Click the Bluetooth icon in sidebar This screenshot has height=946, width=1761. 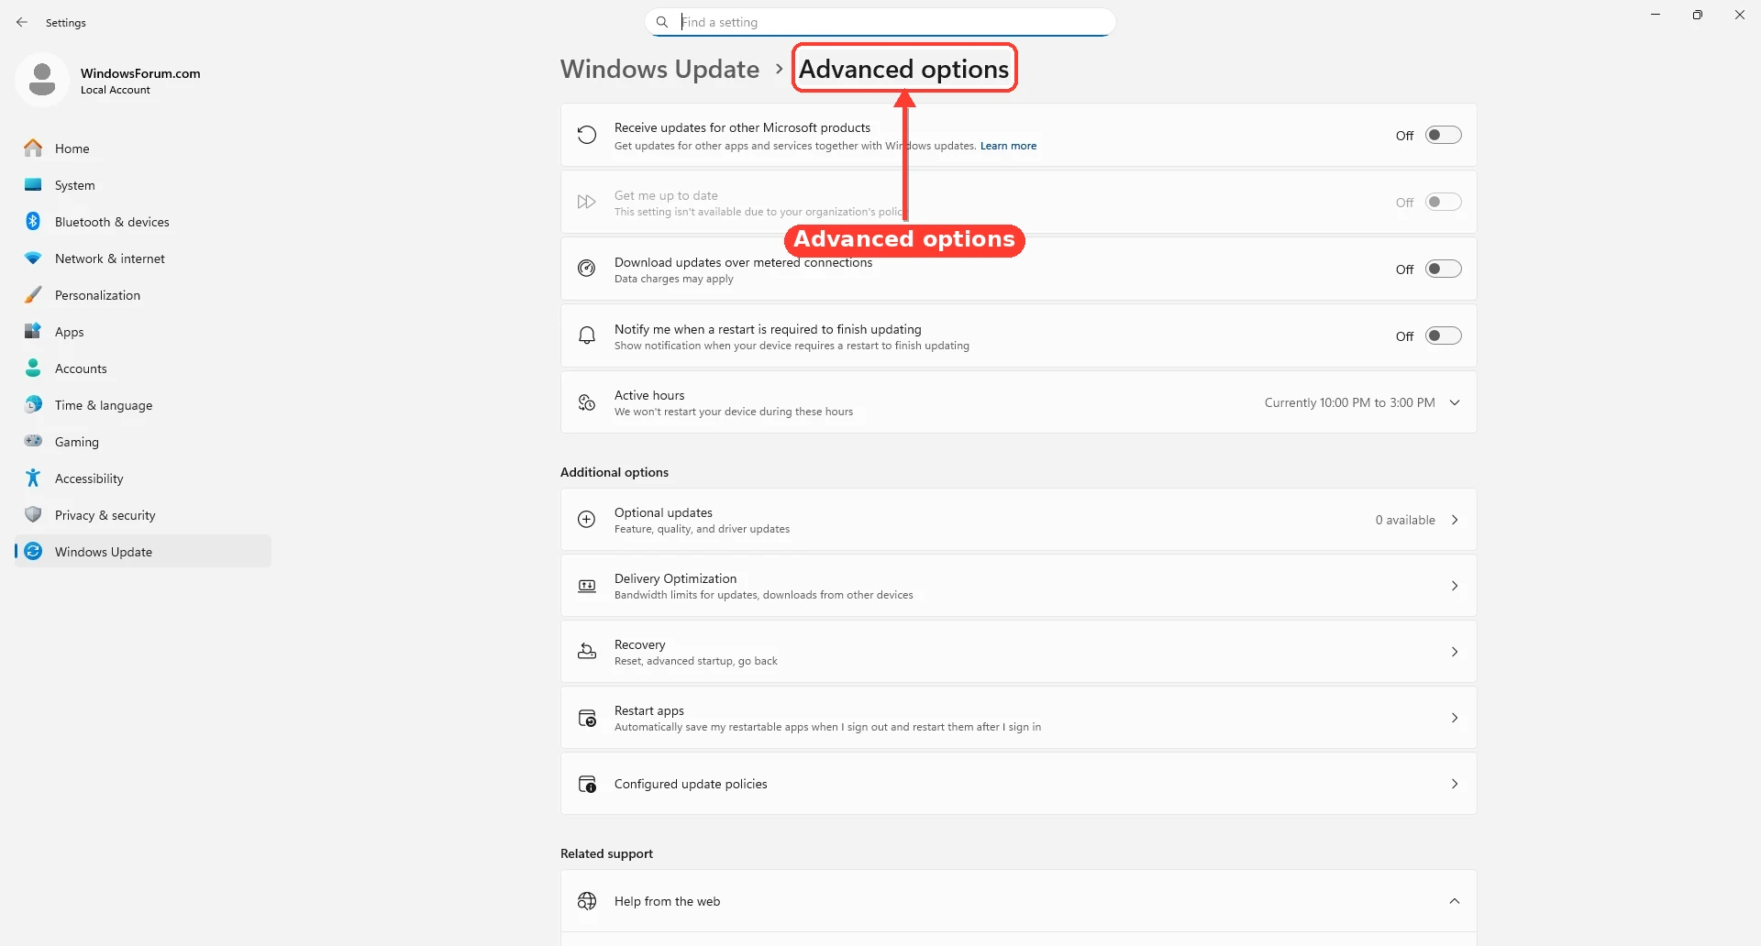(x=33, y=221)
